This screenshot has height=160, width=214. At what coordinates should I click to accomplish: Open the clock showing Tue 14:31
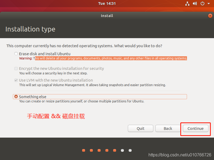[x=107, y=3]
